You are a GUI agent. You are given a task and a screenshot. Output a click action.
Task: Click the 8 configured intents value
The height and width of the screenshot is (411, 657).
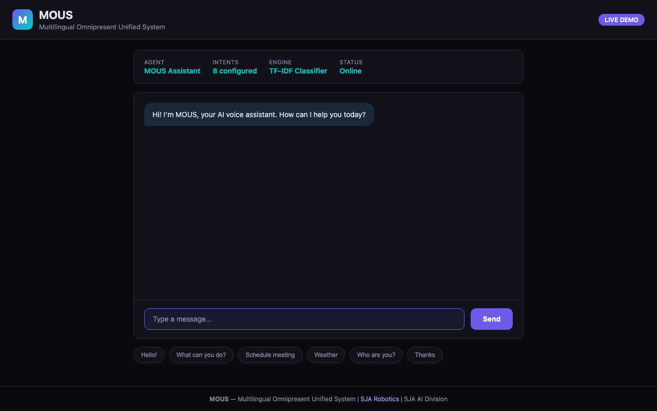point(235,71)
